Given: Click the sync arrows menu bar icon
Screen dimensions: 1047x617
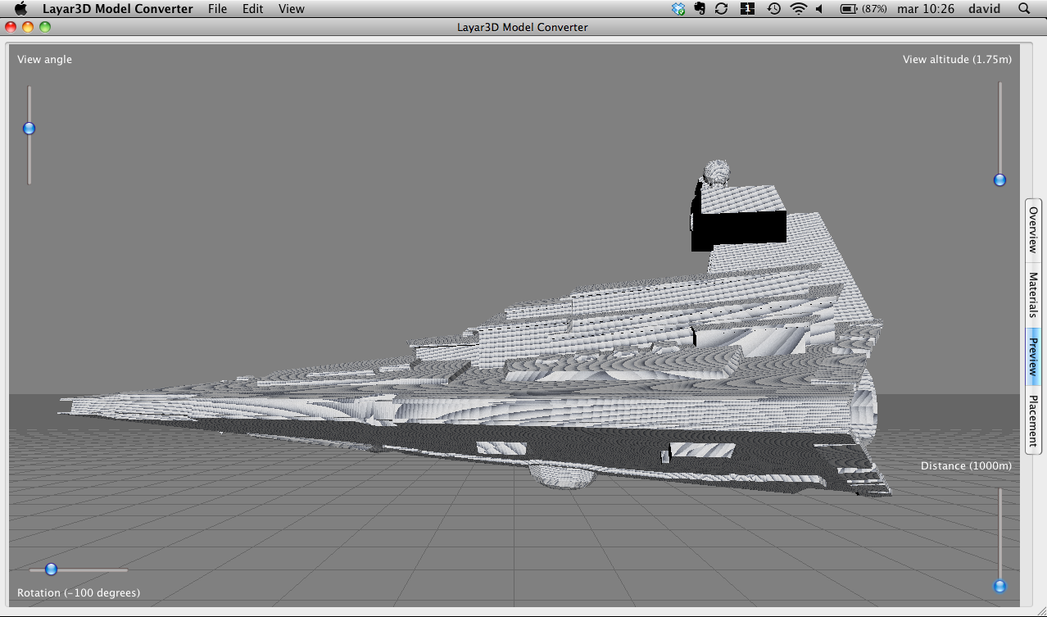Looking at the screenshot, I should 722,9.
